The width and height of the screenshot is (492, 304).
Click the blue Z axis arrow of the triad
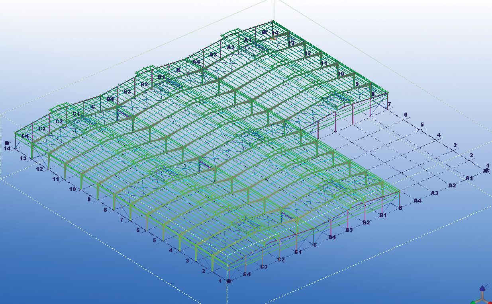(x=482, y=288)
